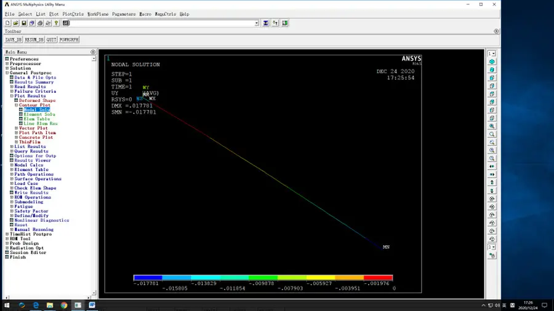Viewport: 554px width, 311px height.
Task: Switch to Isometric view
Action: pyautogui.click(x=492, y=61)
